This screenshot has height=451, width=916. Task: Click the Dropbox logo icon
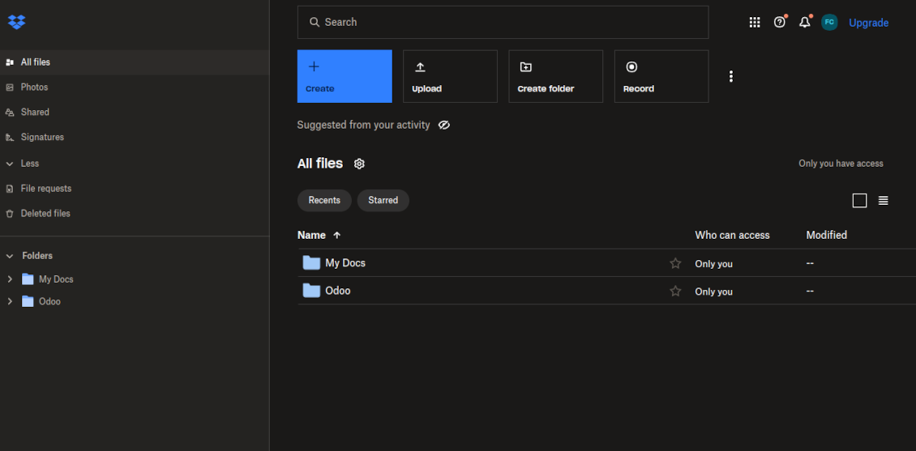coord(16,22)
